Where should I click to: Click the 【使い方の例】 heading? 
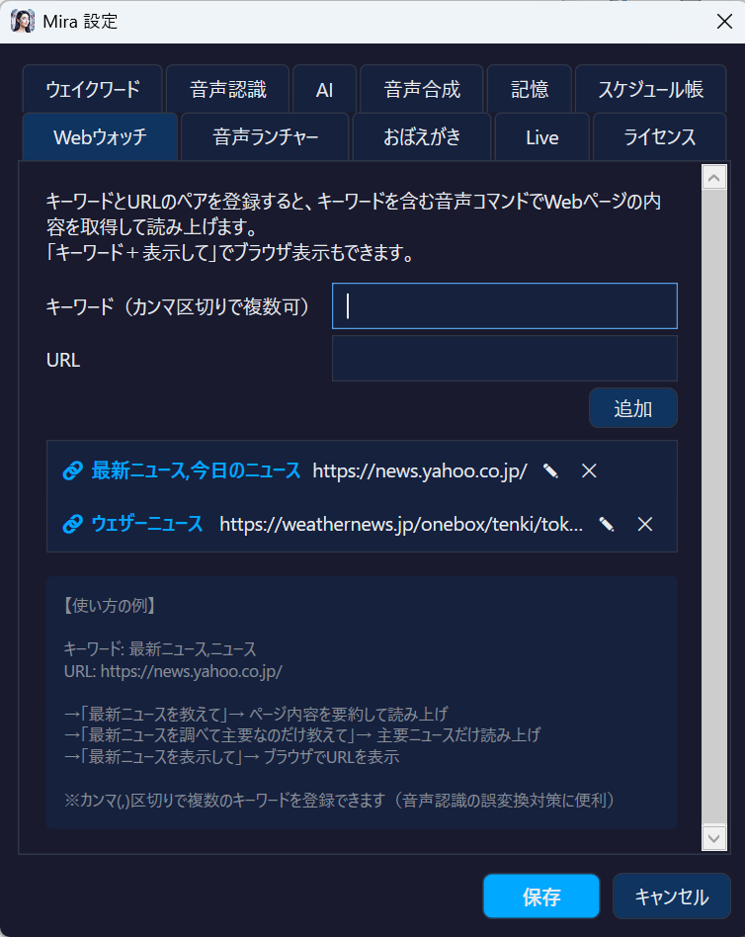tap(110, 606)
